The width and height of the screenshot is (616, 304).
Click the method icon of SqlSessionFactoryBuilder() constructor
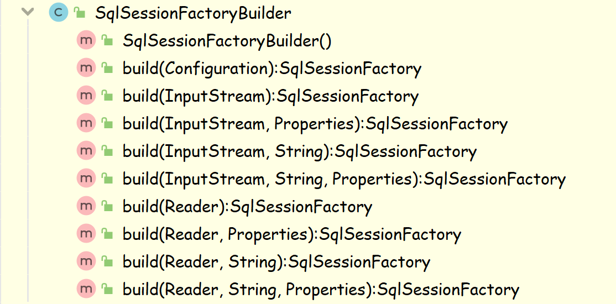(86, 40)
